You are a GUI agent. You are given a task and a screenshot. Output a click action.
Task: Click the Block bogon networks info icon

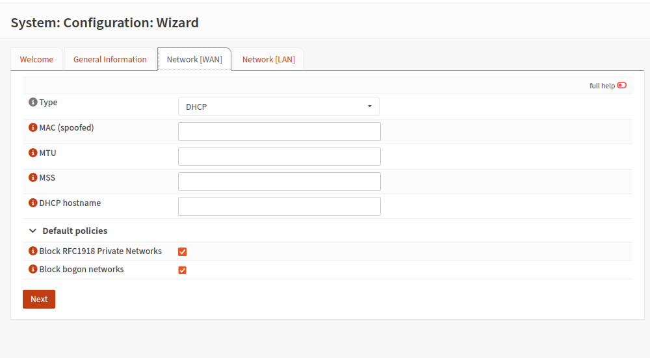pyautogui.click(x=33, y=270)
